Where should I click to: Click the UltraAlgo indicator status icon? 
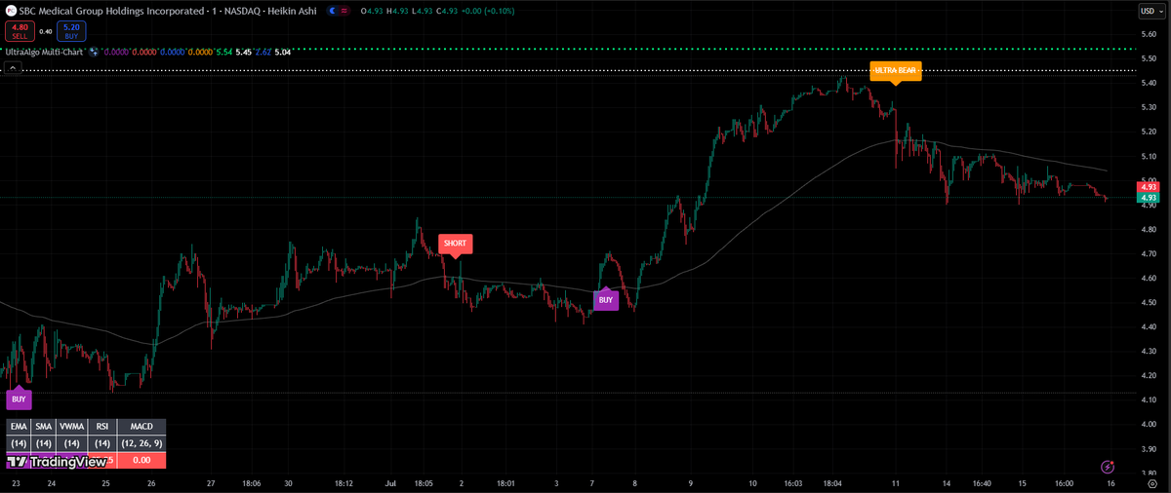tap(95, 51)
